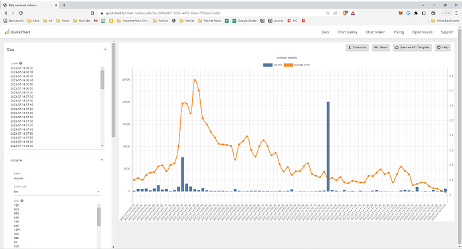The width and height of the screenshot is (462, 249).
Task: Open the Journal bookmark
Action: point(276,21)
